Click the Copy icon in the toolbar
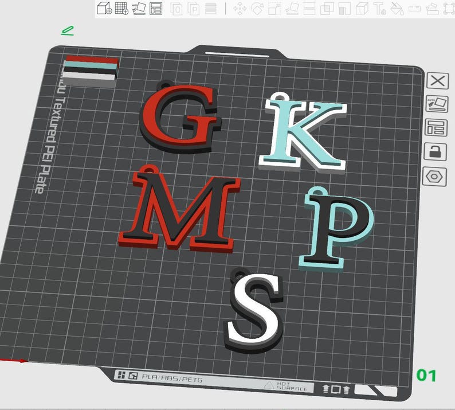Viewport: 455px width, 410px height. 176,9
